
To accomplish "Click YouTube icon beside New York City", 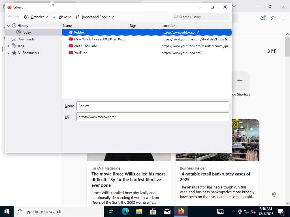I will (71, 39).
